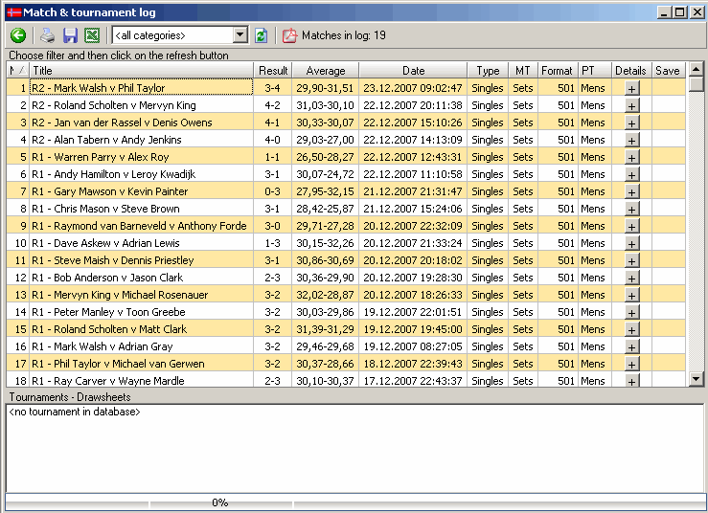Screen dimensions: 708x513
Task: Expand details for Phil Taylor v Michael van Gerwen
Action: click(631, 364)
